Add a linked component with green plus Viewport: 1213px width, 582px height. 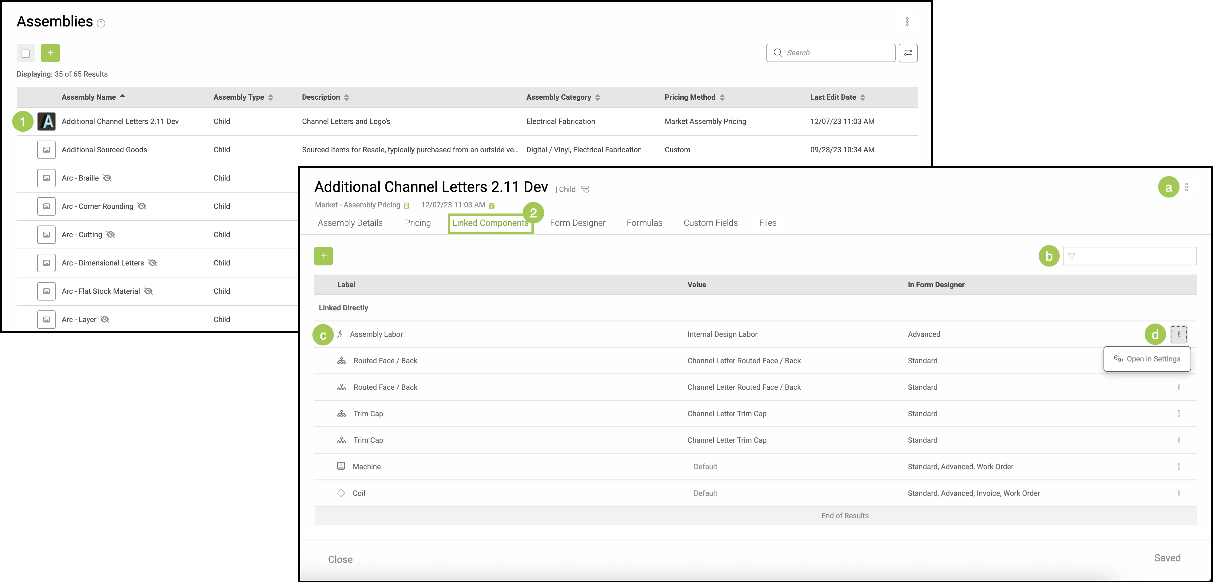tap(323, 256)
